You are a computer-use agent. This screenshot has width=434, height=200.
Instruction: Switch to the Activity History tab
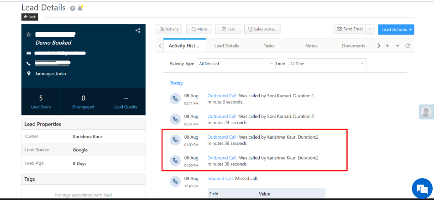184,45
